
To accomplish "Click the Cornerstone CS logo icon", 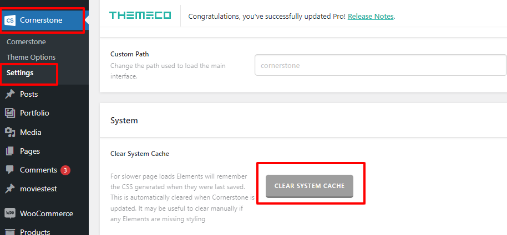I will point(10,20).
